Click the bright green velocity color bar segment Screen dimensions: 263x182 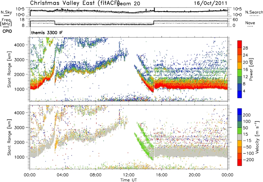(240, 131)
